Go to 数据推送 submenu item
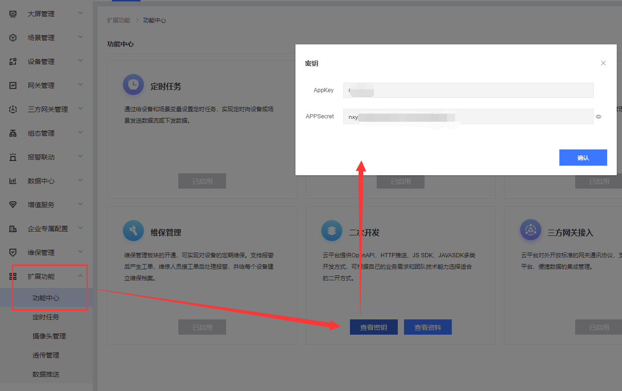The height and width of the screenshot is (391, 622). pyautogui.click(x=46, y=374)
